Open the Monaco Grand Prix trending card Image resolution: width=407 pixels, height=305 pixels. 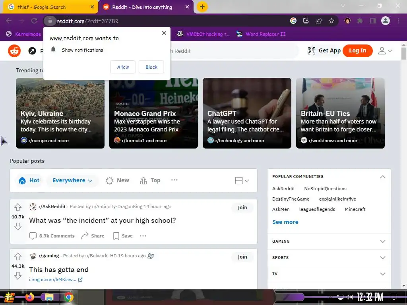[x=153, y=113]
